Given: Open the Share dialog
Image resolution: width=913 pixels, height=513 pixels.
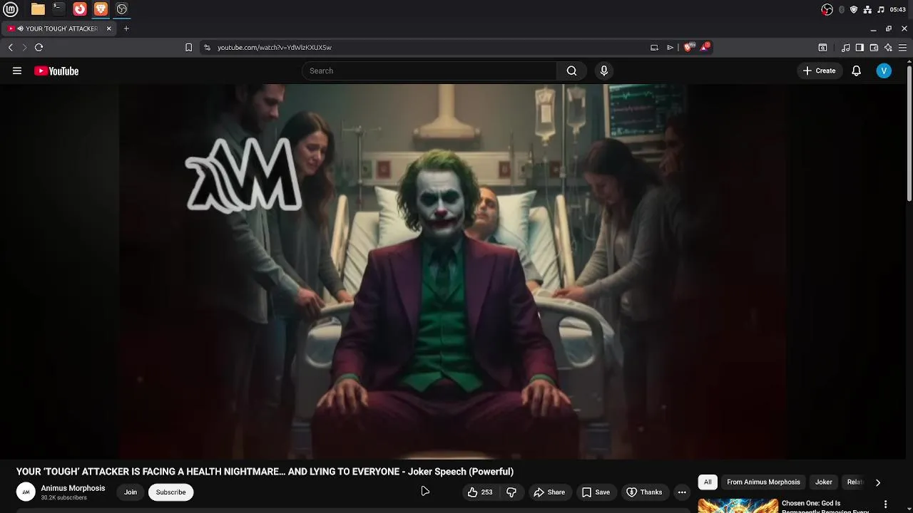Looking at the screenshot, I should click(549, 492).
